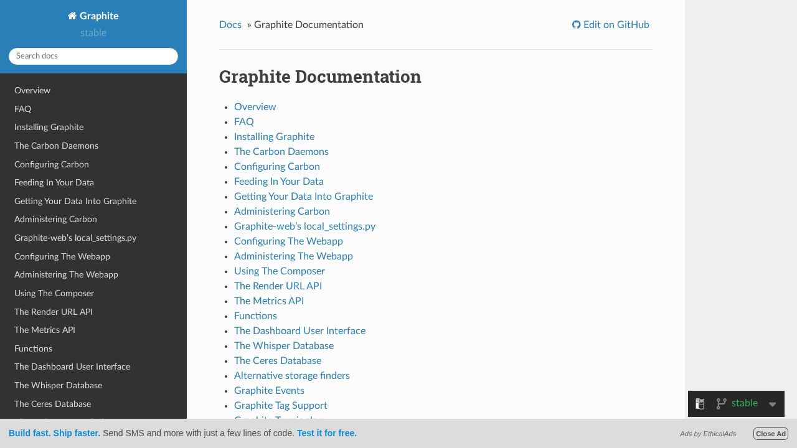Open The Ceres Database contents link
Image resolution: width=797 pixels, height=448 pixels.
coord(278,361)
